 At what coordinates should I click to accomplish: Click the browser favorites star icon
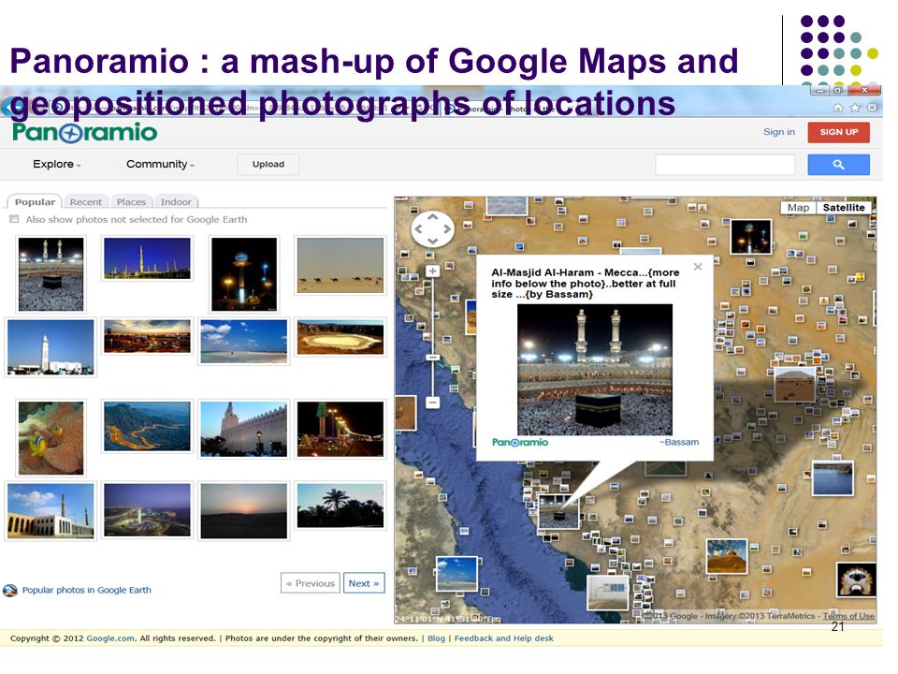(855, 108)
